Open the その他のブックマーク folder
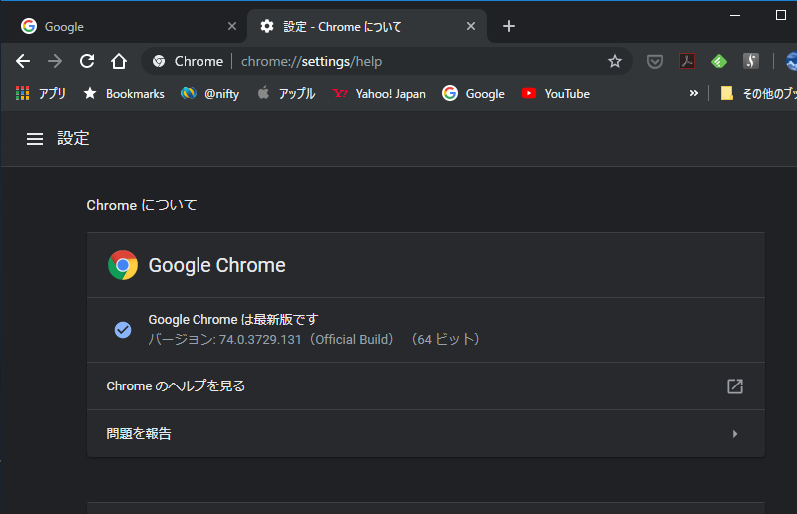Viewport: 797px width, 514px height. tap(758, 94)
